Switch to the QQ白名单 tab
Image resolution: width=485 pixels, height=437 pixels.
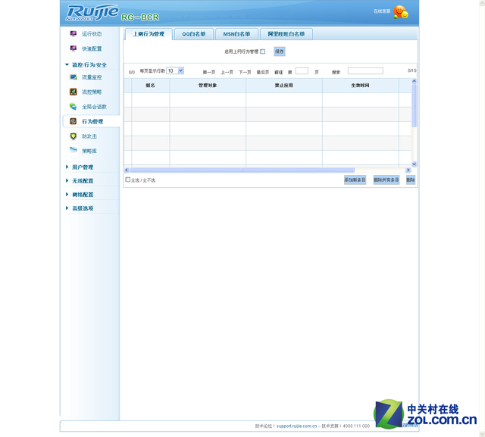194,34
